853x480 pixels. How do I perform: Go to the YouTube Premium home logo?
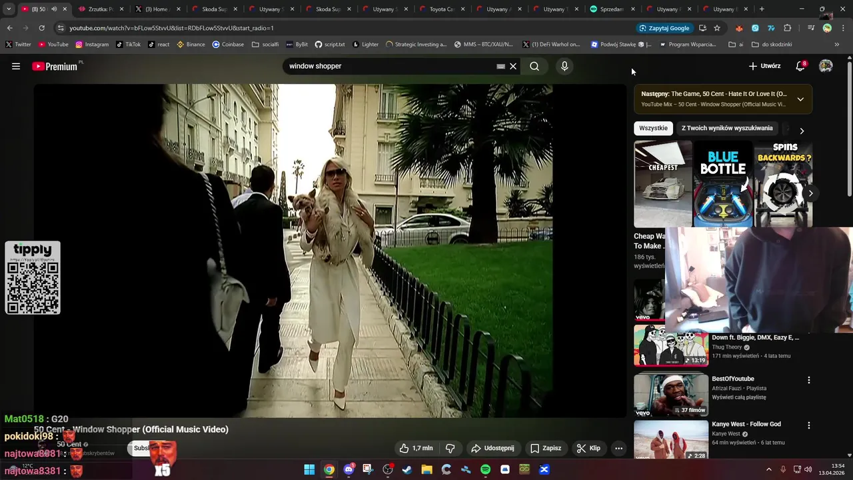56,66
